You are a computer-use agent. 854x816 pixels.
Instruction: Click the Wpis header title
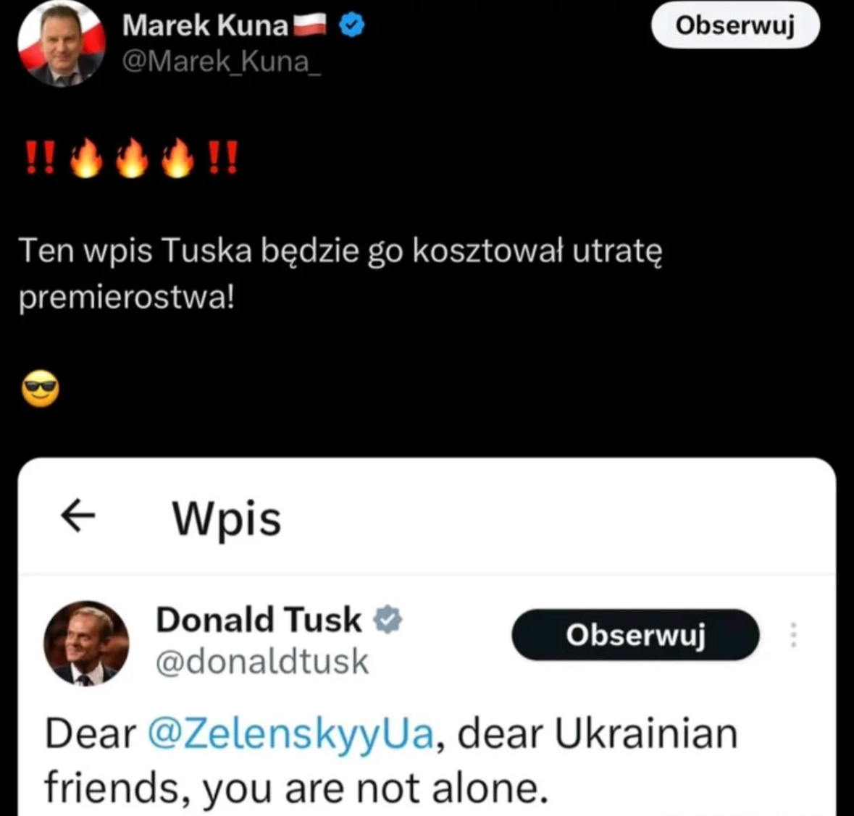point(227,518)
